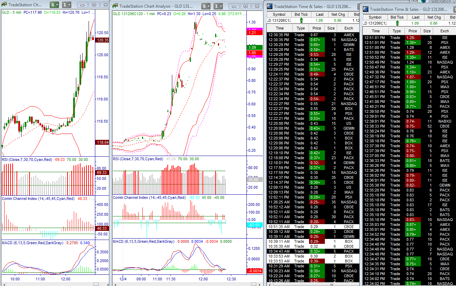Restore the GLD 5 min chart window
Viewport: 456px width, 286px height.
point(94,5)
